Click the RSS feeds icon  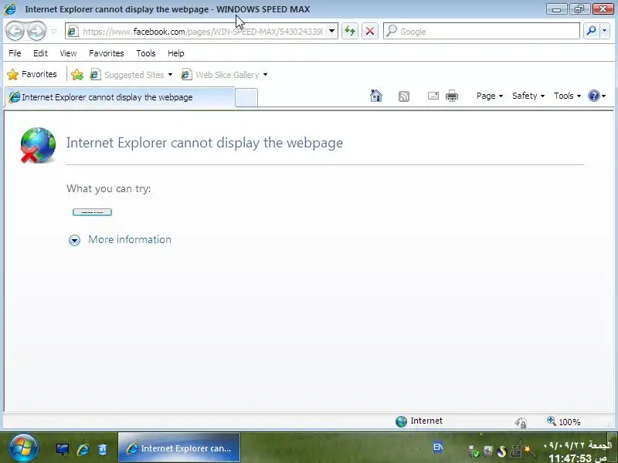click(x=404, y=96)
